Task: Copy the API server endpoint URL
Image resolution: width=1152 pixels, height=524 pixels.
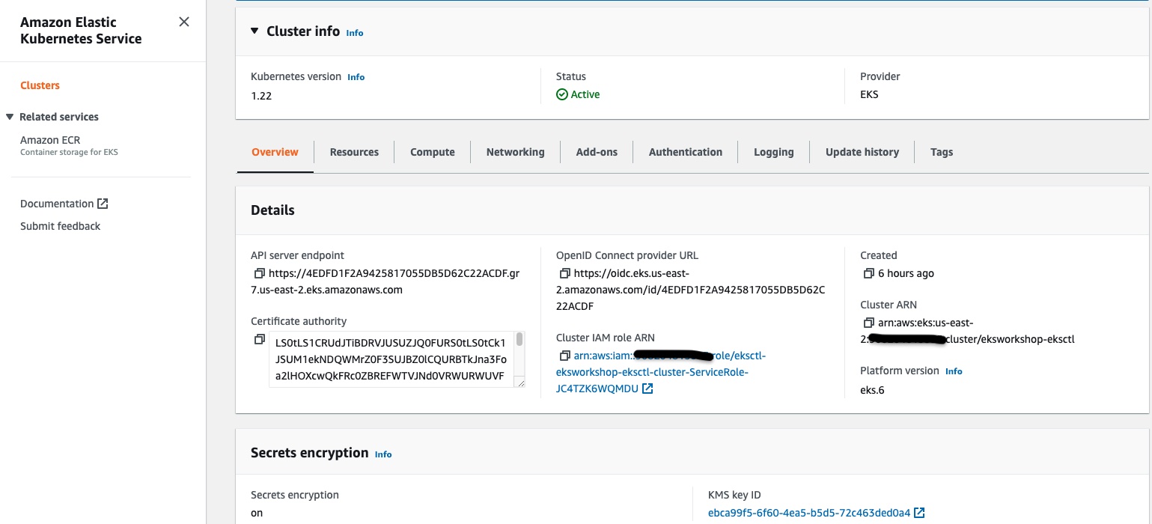Action: pos(260,273)
